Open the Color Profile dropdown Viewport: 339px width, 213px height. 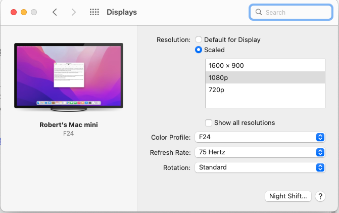point(259,137)
